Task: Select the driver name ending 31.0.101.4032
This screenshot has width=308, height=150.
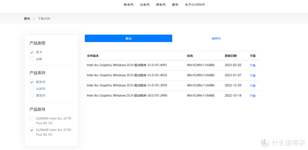Action: pos(127,75)
